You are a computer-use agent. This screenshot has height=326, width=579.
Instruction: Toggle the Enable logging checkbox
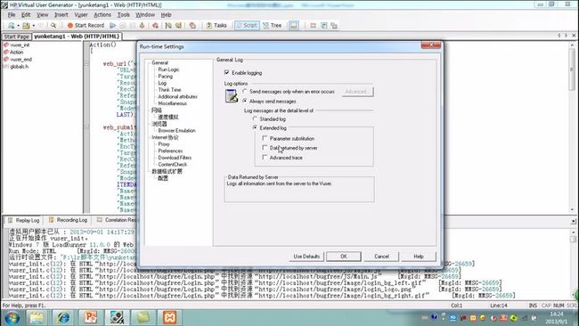227,72
